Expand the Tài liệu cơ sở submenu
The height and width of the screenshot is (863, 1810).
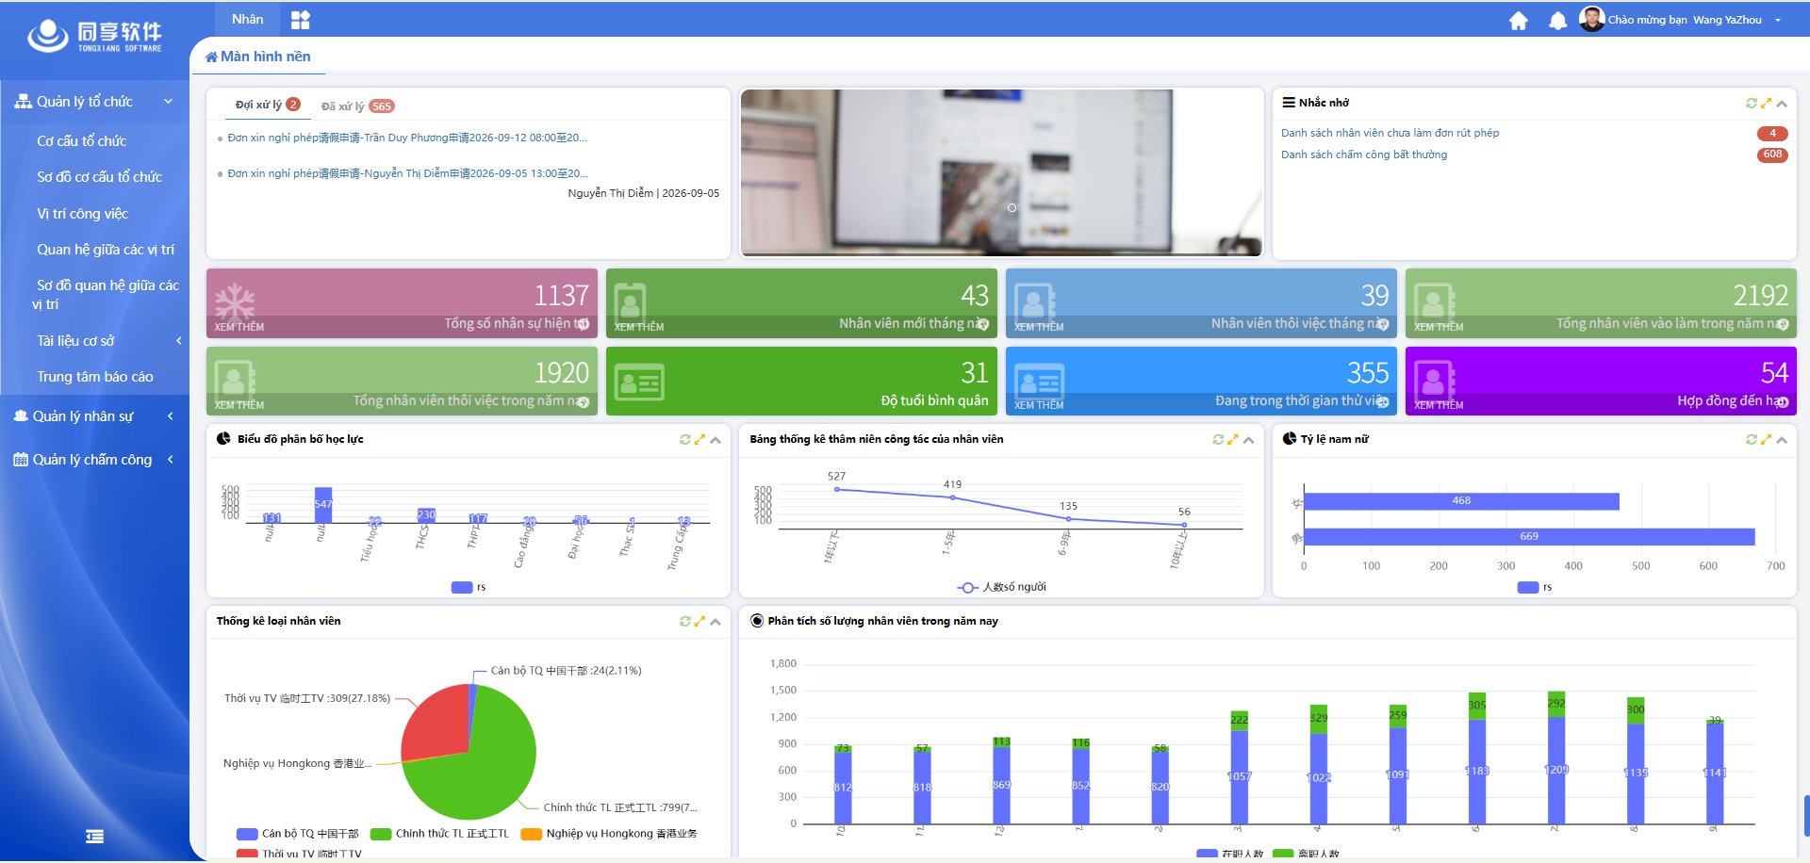tap(94, 341)
